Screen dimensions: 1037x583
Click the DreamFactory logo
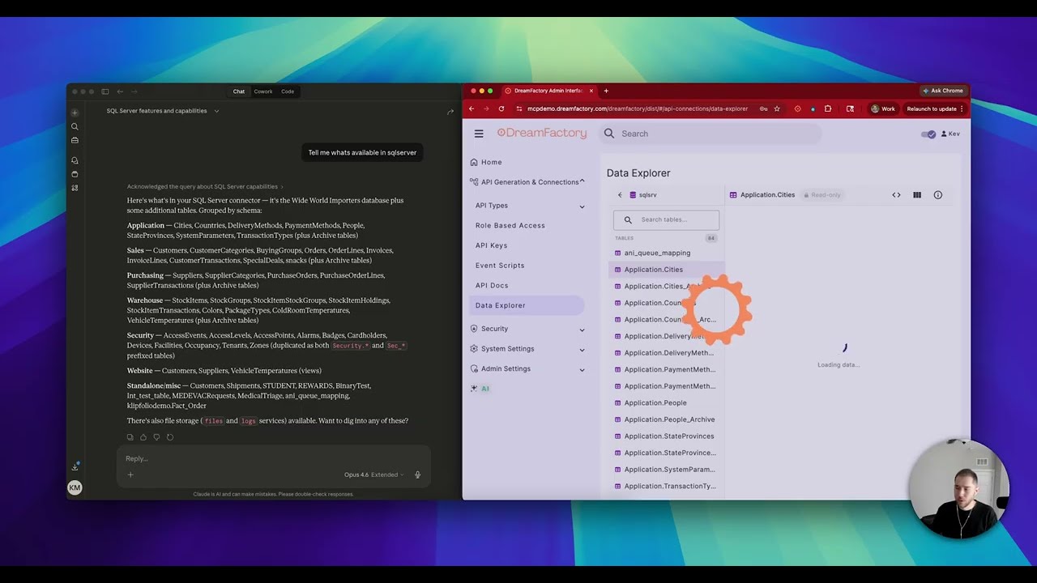[x=542, y=134]
